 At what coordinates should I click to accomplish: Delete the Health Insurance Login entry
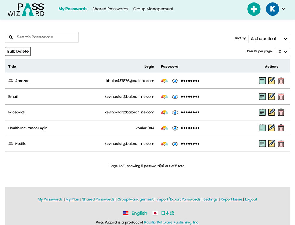pos(281,128)
